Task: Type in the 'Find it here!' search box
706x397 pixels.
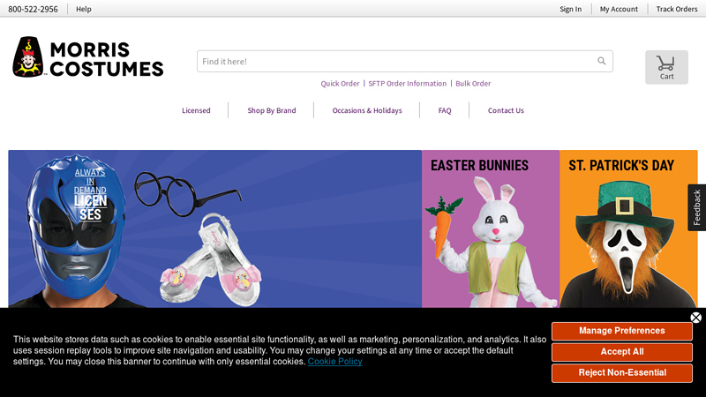Action: click(393, 62)
